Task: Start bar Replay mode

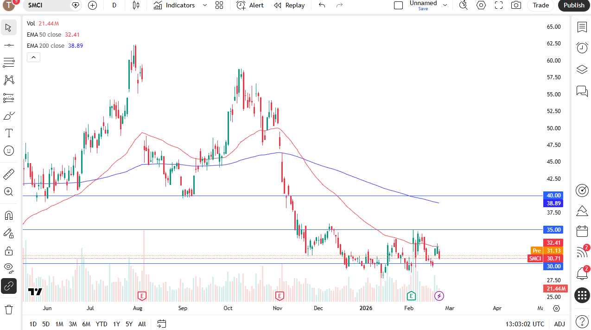Action: [x=290, y=5]
